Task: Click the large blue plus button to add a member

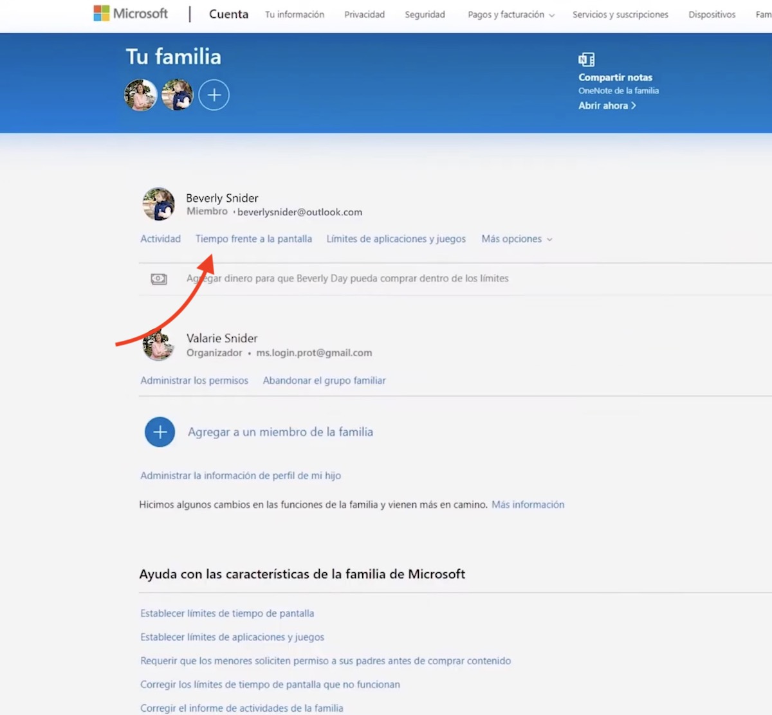Action: click(160, 432)
